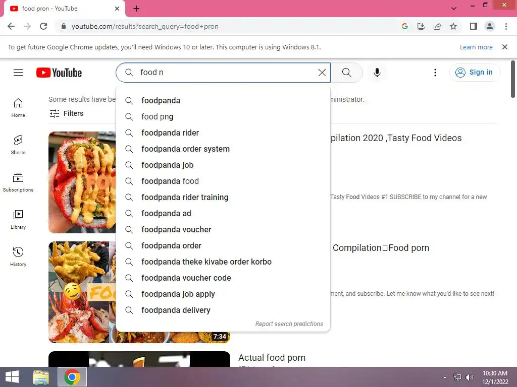
Task: Open the system volume icon
Action: point(469,377)
